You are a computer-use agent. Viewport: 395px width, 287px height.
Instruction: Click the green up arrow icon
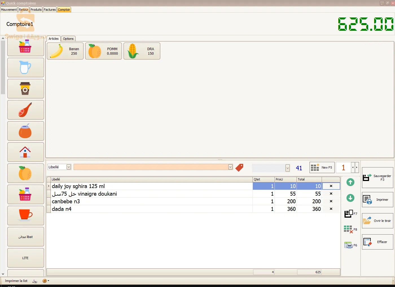(350, 182)
